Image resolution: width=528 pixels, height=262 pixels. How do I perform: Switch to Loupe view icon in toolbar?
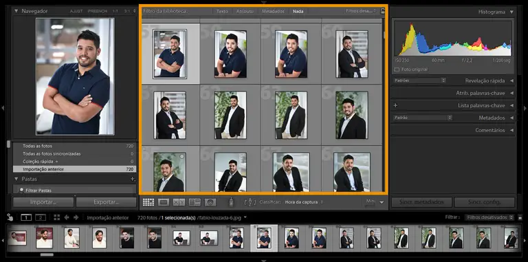164,202
